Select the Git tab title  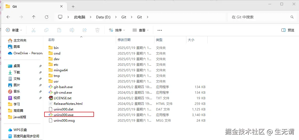(x=15, y=6)
